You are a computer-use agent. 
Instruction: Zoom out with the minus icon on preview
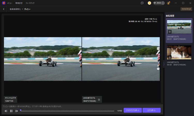pyautogui.click(x=158, y=69)
